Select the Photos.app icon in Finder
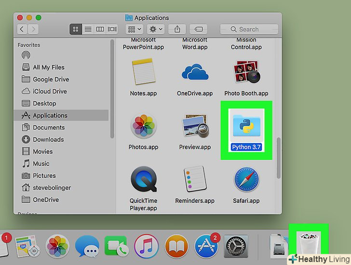The image size is (351, 265). pyautogui.click(x=144, y=126)
